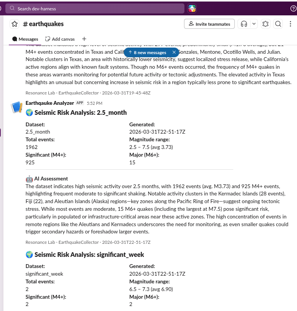
Task: Open the channel's three-dot more menu
Action: click(290, 24)
